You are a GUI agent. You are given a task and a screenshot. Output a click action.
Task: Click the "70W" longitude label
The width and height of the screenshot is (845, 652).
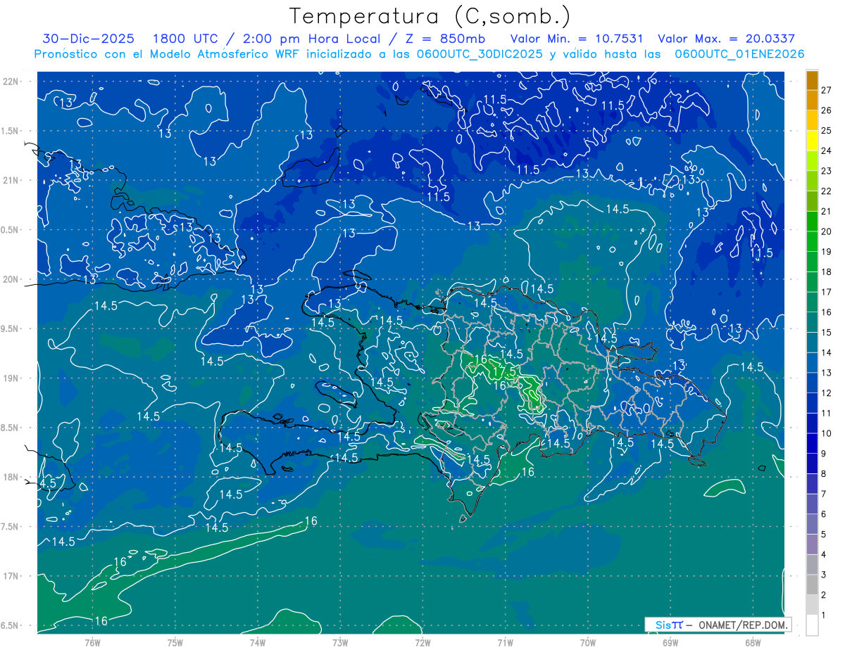[588, 643]
